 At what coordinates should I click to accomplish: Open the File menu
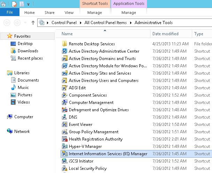[10, 12]
